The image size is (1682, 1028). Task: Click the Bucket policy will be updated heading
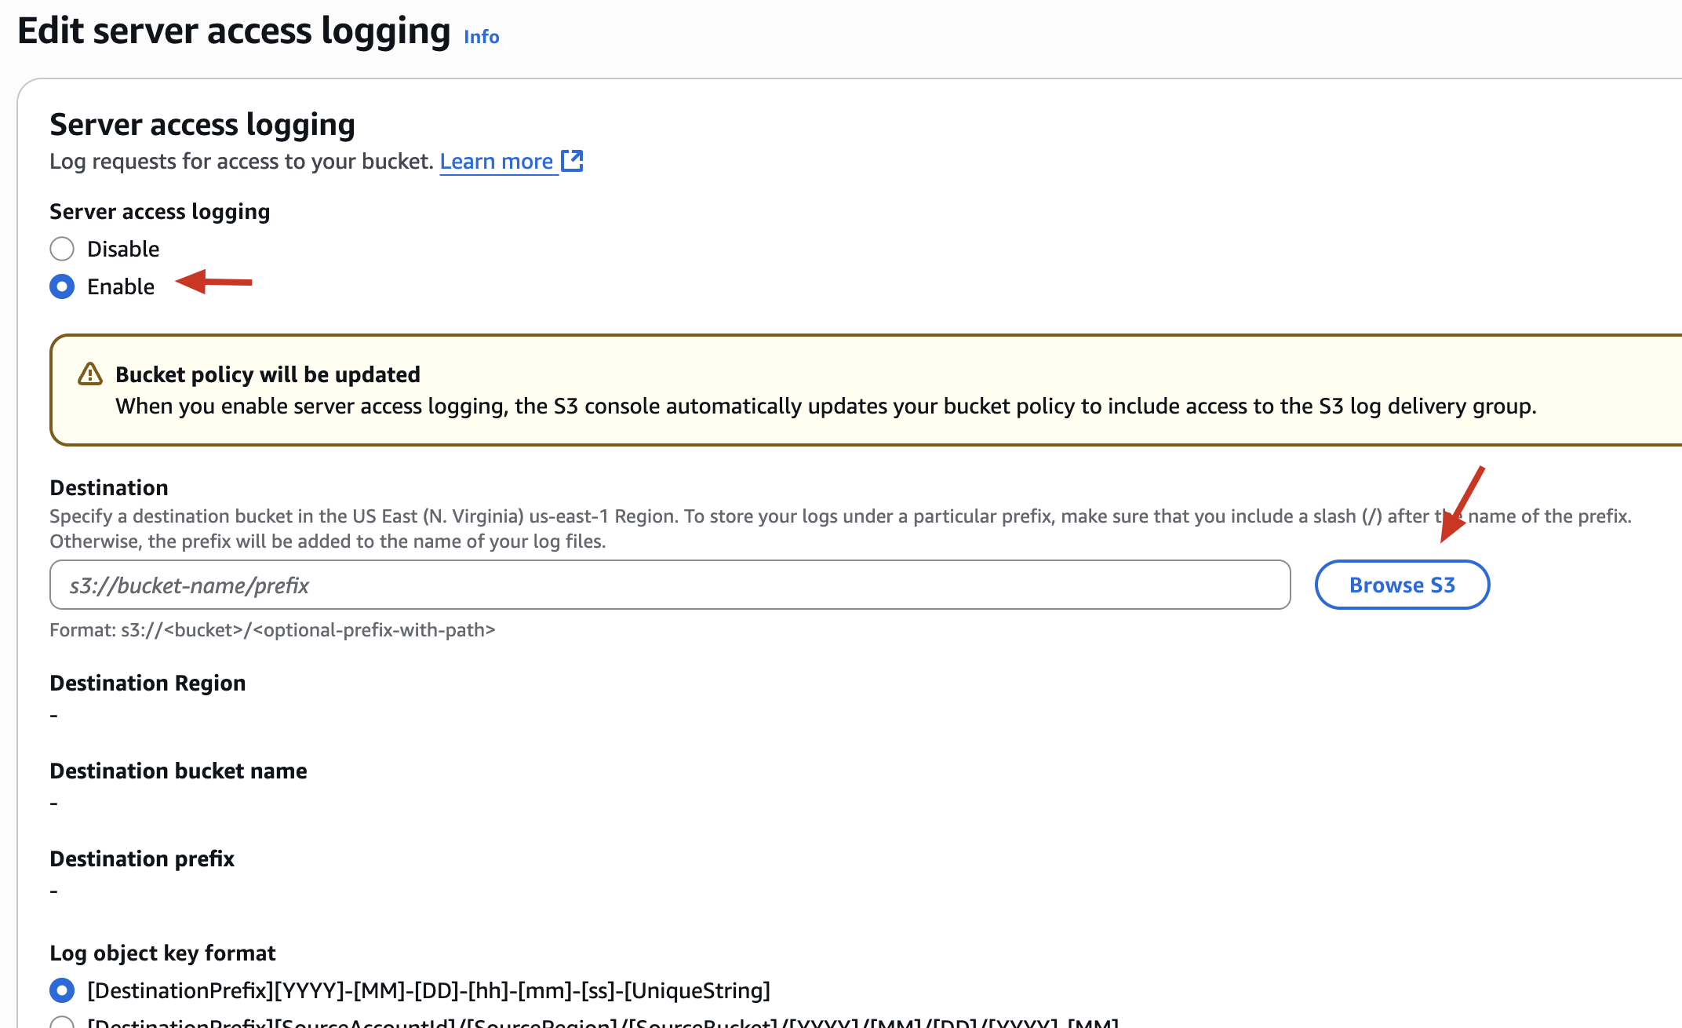click(268, 374)
